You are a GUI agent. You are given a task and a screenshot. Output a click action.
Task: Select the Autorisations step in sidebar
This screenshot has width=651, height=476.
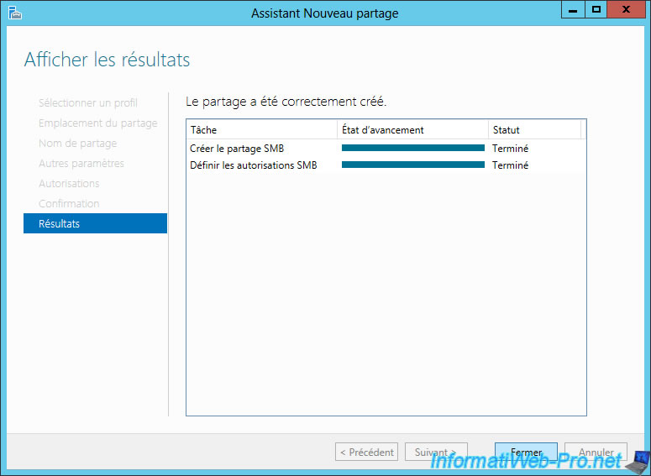pos(69,183)
